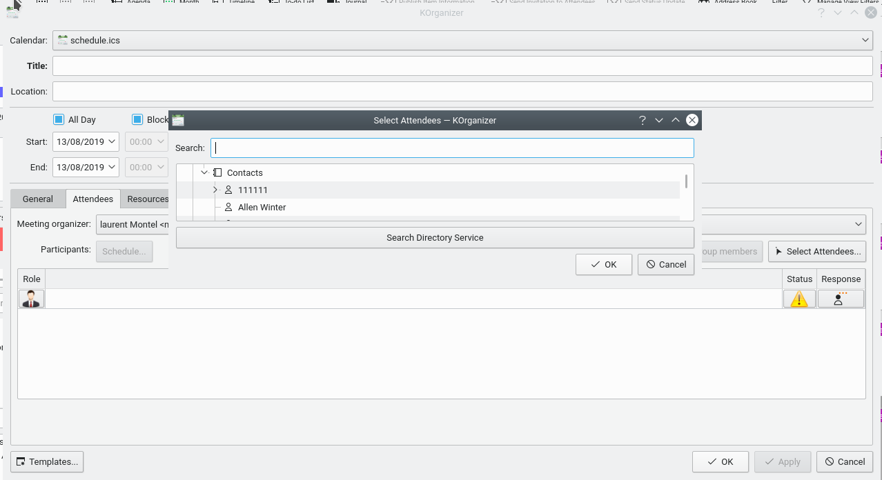Cancel the Select Attendees dialog
Image resolution: width=882 pixels, height=480 pixels.
[x=666, y=265]
